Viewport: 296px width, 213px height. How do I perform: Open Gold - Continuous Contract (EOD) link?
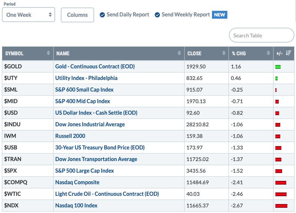(95, 67)
